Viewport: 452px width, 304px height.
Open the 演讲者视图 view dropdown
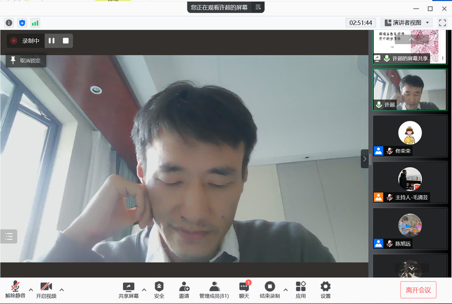point(407,23)
